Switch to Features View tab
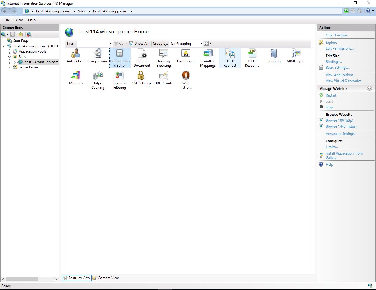This screenshot has width=376, height=290. (x=77, y=278)
